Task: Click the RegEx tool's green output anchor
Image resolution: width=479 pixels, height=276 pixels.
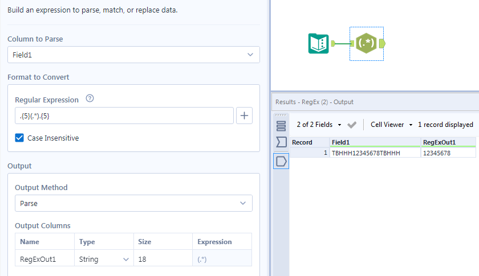Action: 381,44
